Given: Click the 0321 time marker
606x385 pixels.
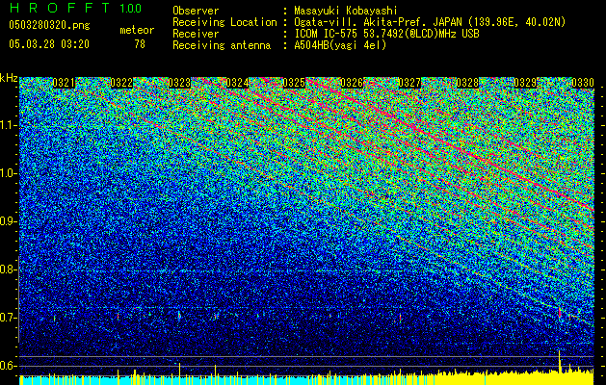Looking at the screenshot, I should click(64, 83).
